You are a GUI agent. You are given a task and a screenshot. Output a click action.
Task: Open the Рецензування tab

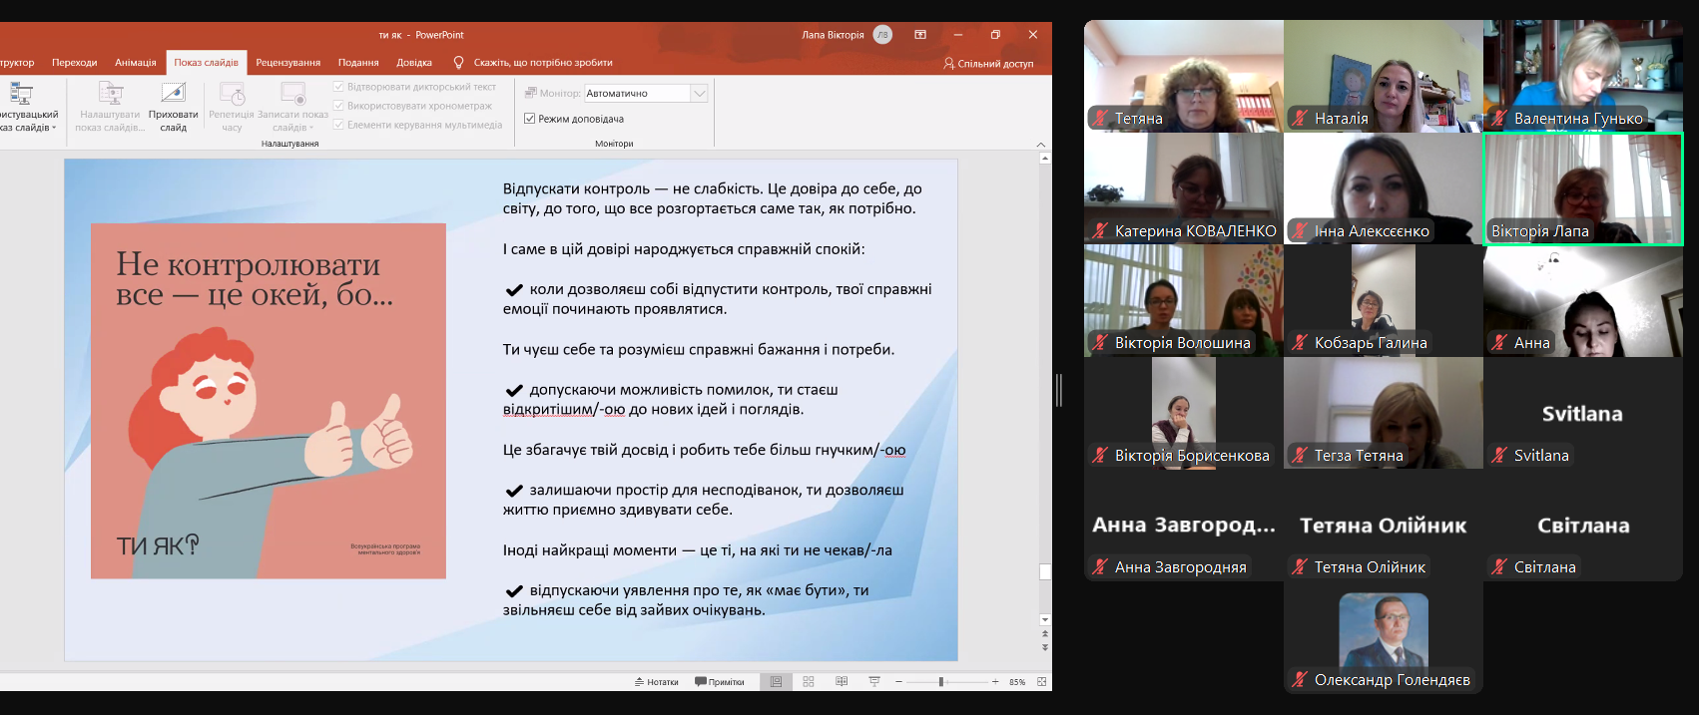pyautogui.click(x=288, y=62)
